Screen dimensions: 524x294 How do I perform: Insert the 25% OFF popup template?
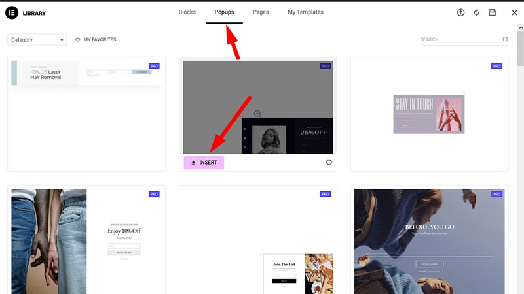point(204,163)
